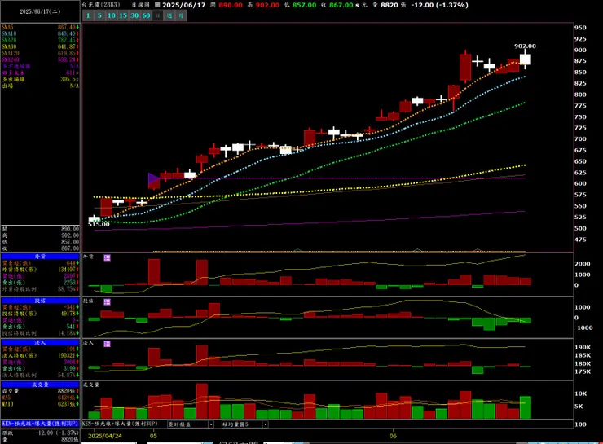The width and height of the screenshot is (603, 444).
Task: Click the 累計損益 combo box field
Action: [x=191, y=424]
